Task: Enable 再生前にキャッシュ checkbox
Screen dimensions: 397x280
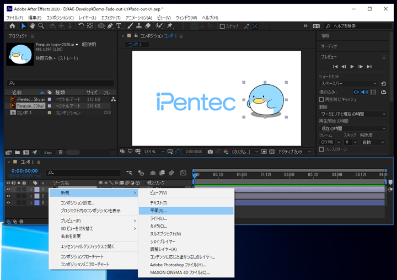Action: click(321, 99)
